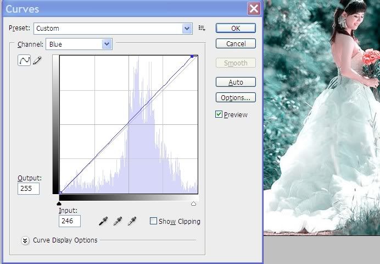This screenshot has height=264, width=380.
Task: Click the Output value field
Action: pyautogui.click(x=28, y=189)
